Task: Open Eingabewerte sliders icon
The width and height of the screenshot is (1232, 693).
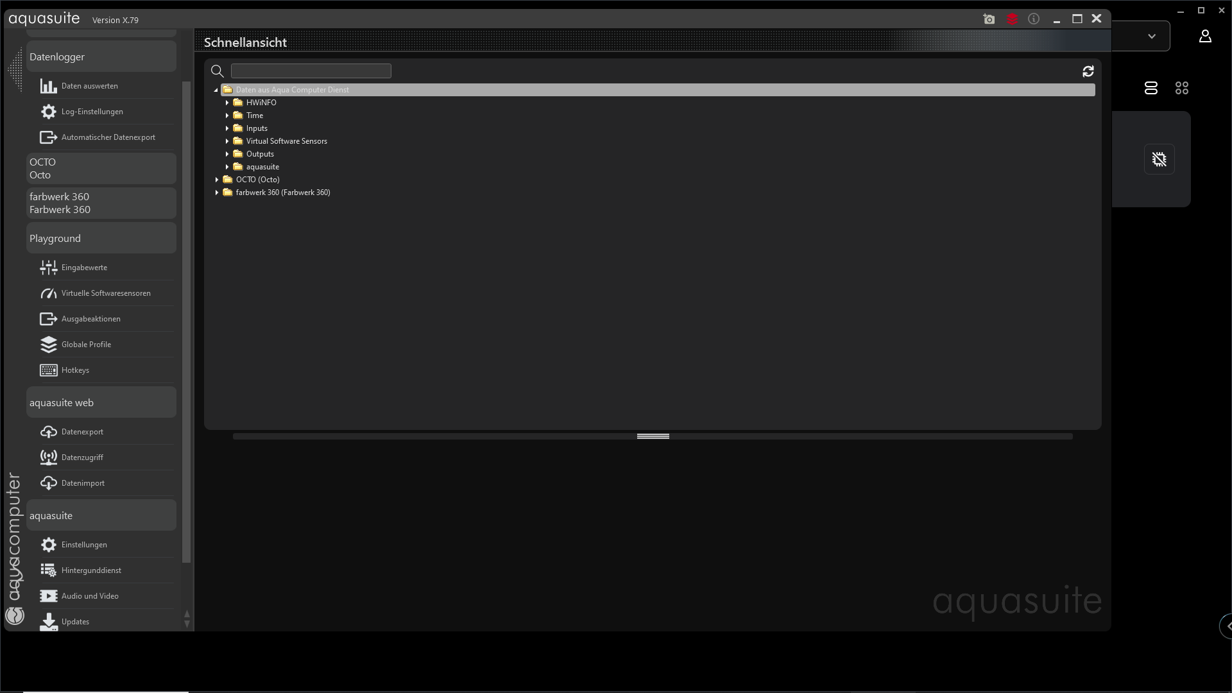Action: (49, 268)
